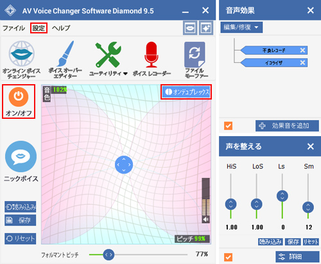Image resolution: width=321 pixels, height=264 pixels.
Task: Toggle the On Duplex (オンデュプレックス) button
Action: pyautogui.click(x=186, y=92)
